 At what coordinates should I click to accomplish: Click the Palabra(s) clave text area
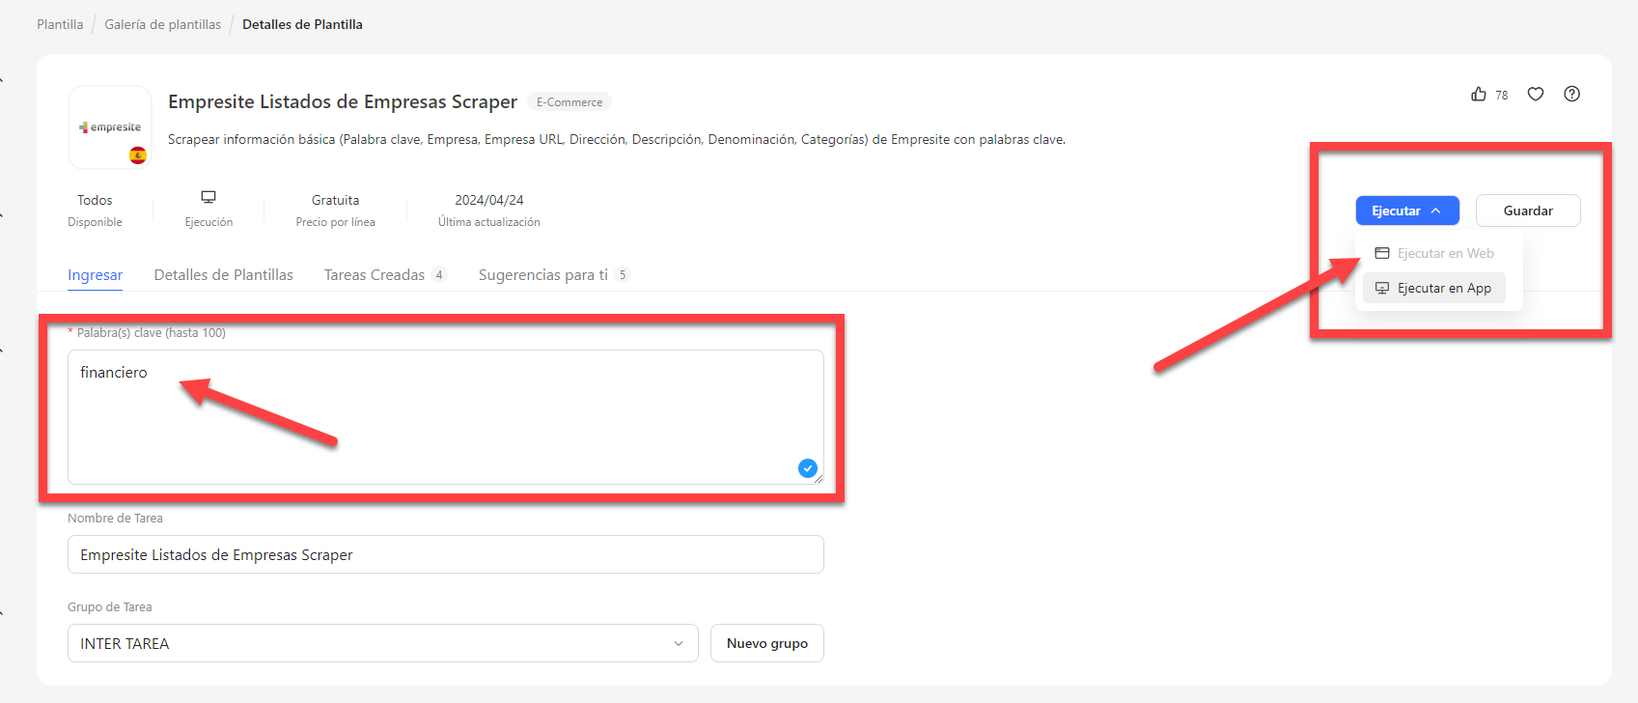(x=446, y=417)
